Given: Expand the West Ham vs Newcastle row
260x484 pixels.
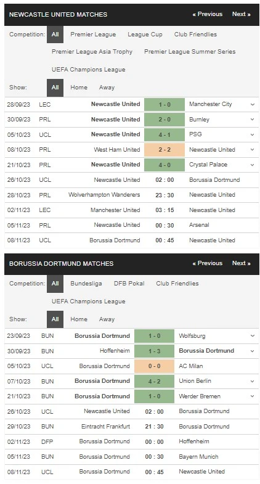Looking at the screenshot, I should (252, 150).
